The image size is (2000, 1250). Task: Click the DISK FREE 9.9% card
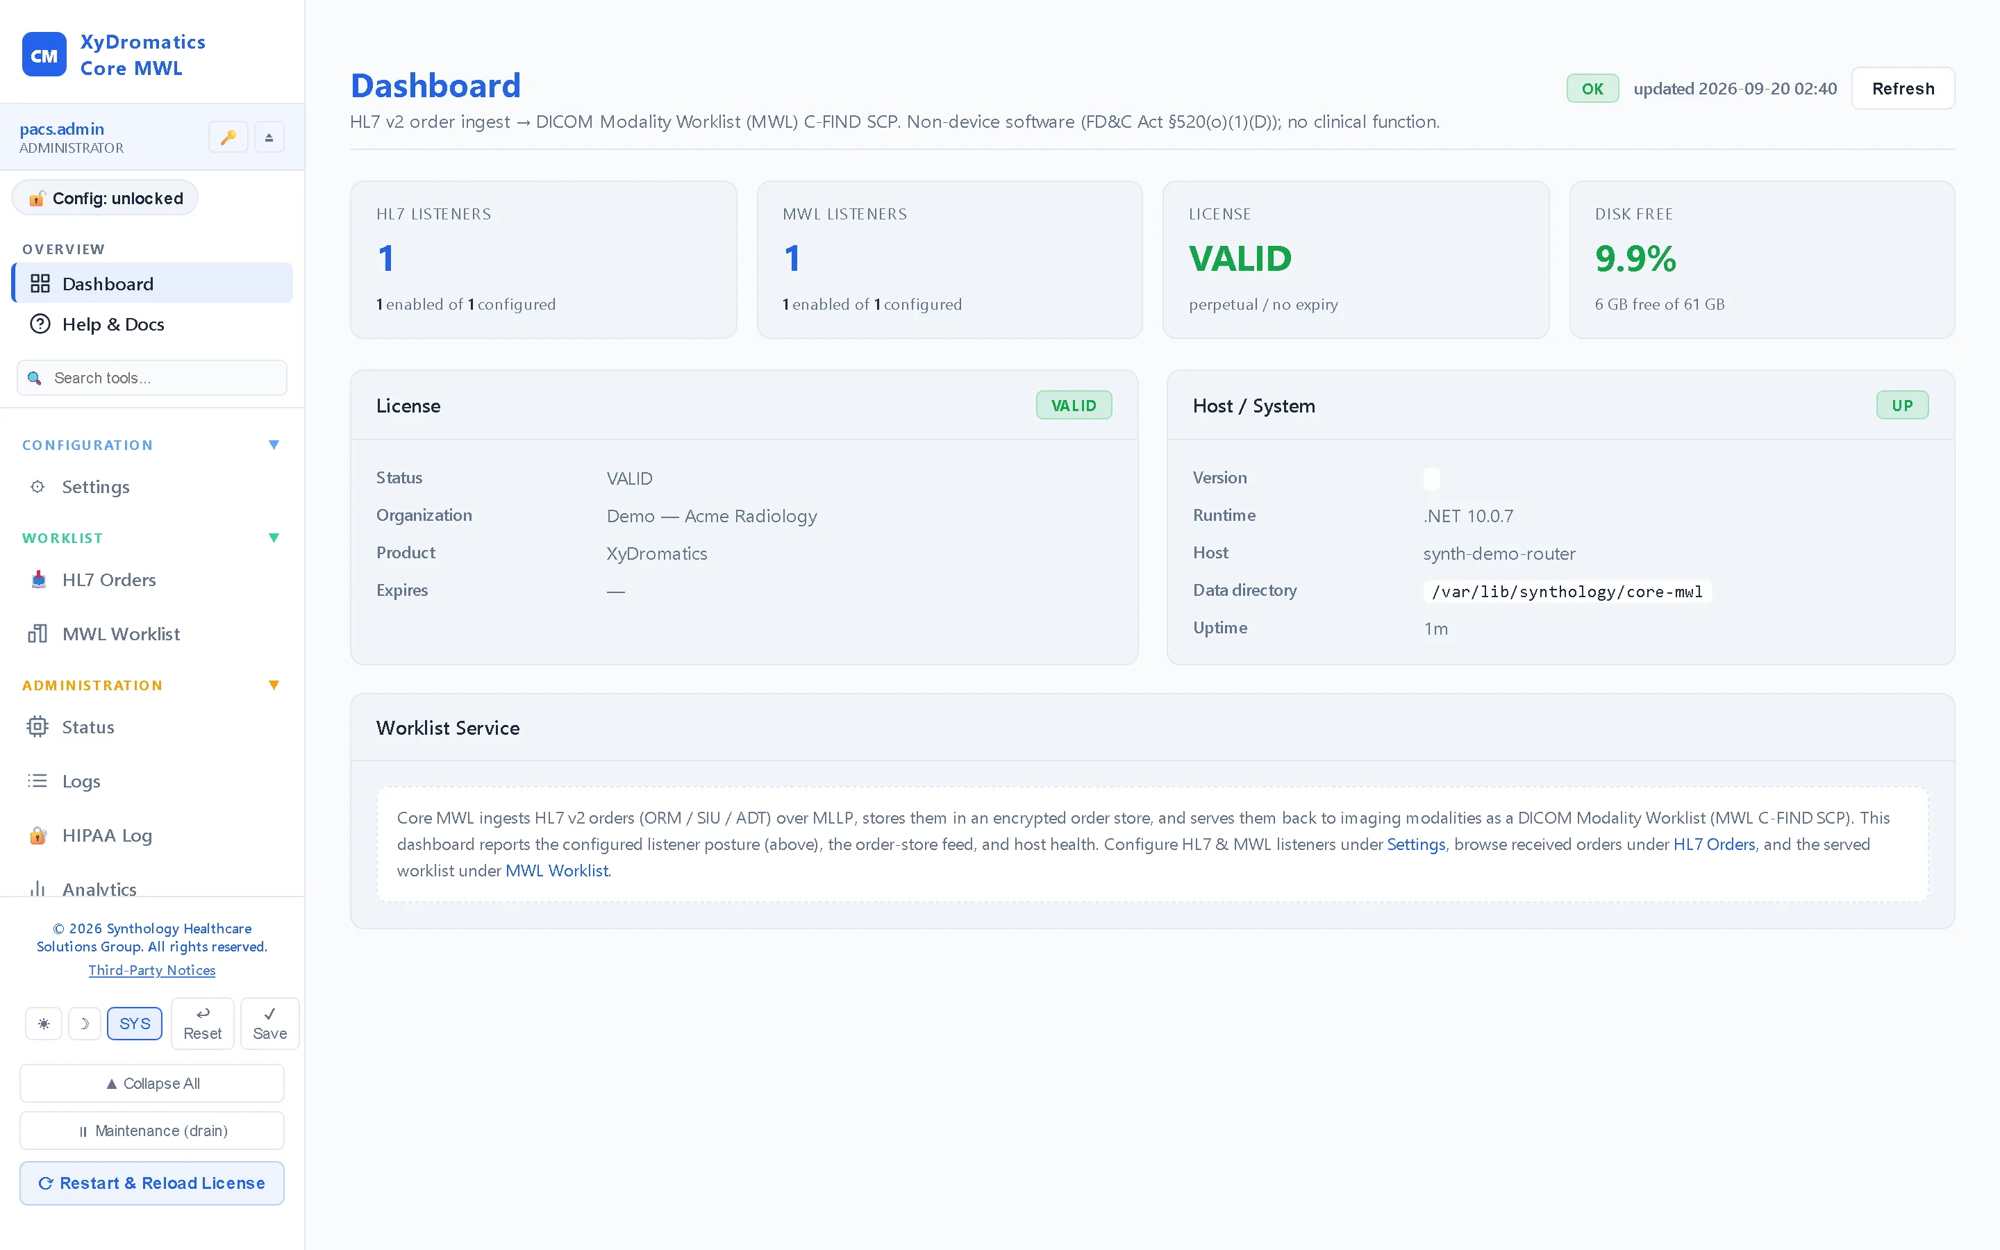(x=1762, y=260)
